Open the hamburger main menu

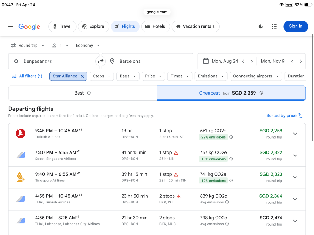[10, 27]
